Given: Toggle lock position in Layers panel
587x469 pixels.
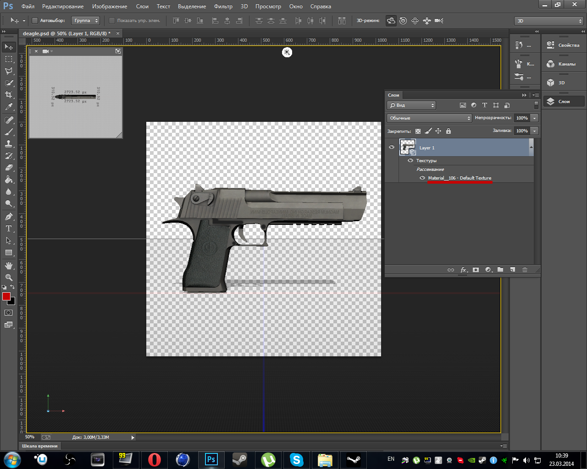Looking at the screenshot, I should [x=438, y=131].
